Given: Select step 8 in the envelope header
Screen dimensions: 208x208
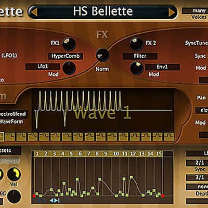Looking at the screenshot, I should 97,154.
